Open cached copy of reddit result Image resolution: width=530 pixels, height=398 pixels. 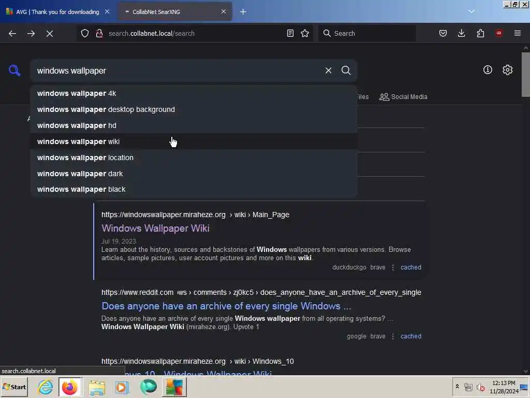click(x=410, y=336)
